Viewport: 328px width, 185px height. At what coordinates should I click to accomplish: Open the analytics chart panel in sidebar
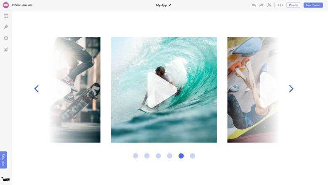(6, 50)
